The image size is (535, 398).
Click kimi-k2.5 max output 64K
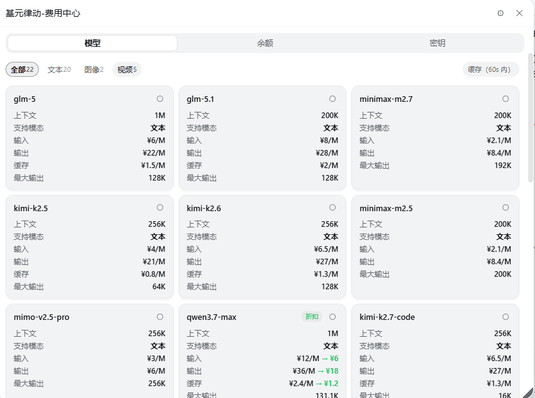click(159, 287)
